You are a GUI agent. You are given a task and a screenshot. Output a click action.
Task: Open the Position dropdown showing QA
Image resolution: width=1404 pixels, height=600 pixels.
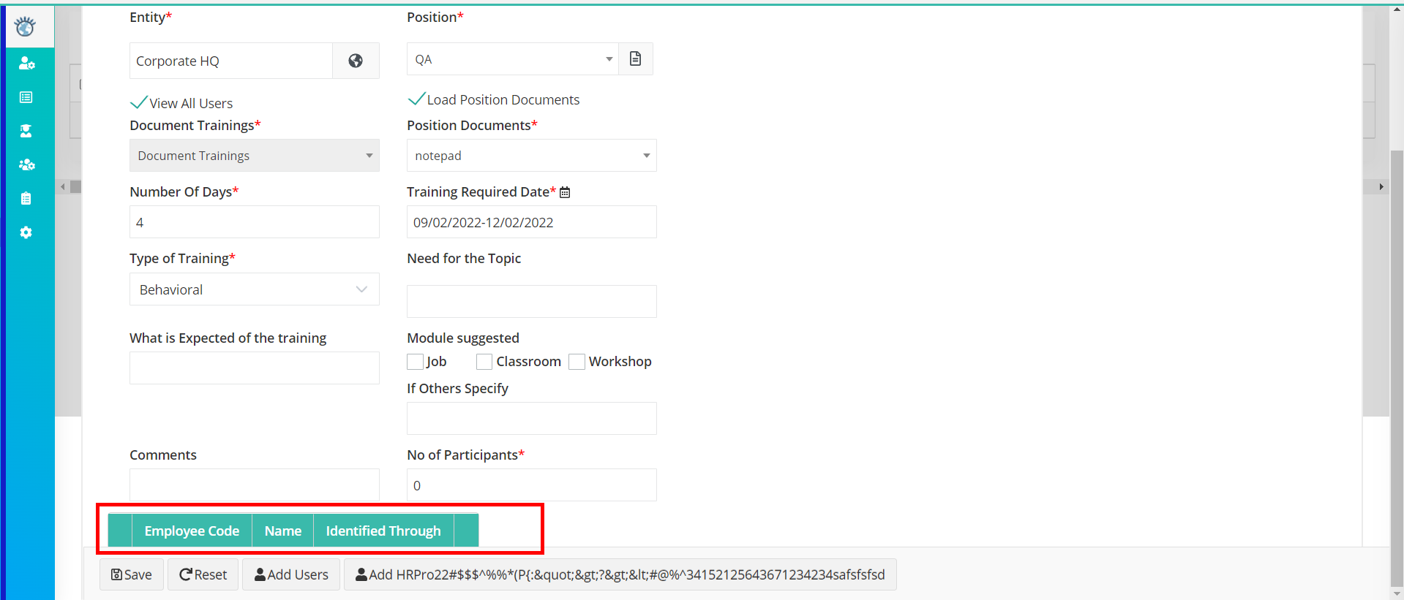pos(513,59)
